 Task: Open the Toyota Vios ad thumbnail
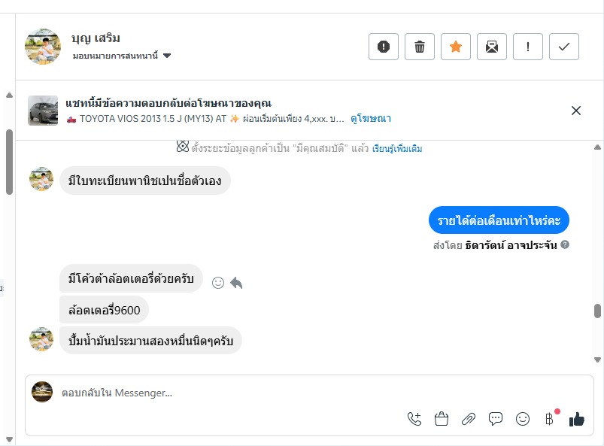(43, 111)
